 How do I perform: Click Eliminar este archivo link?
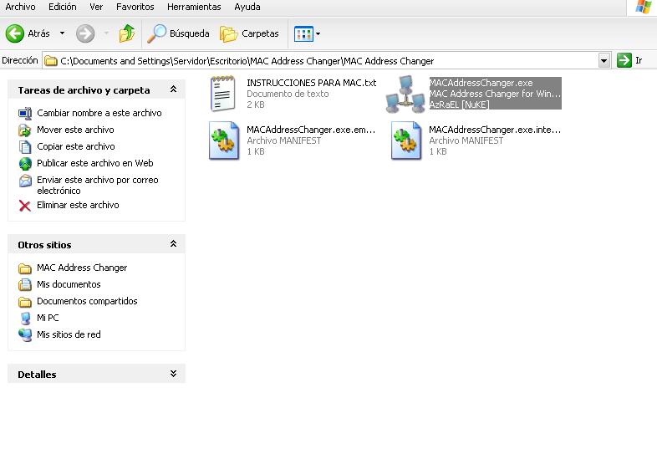[78, 205]
